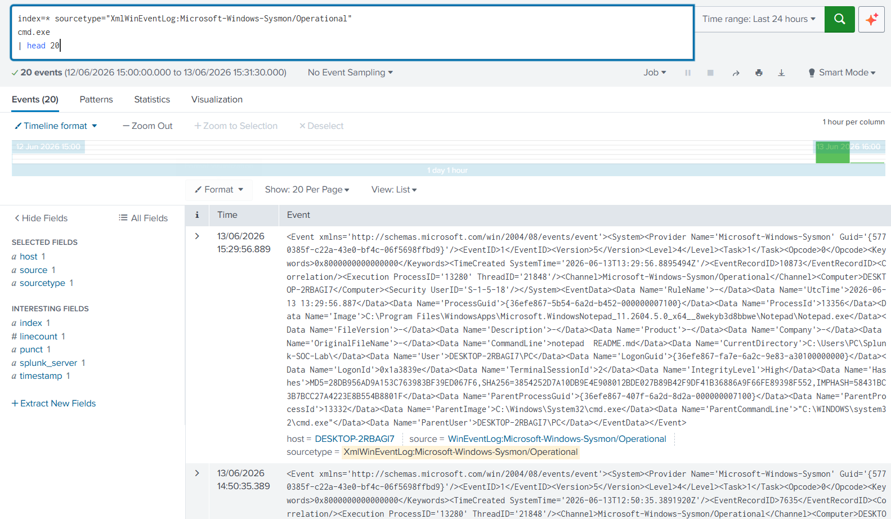Change Show 20 Per Page setting

click(x=307, y=190)
